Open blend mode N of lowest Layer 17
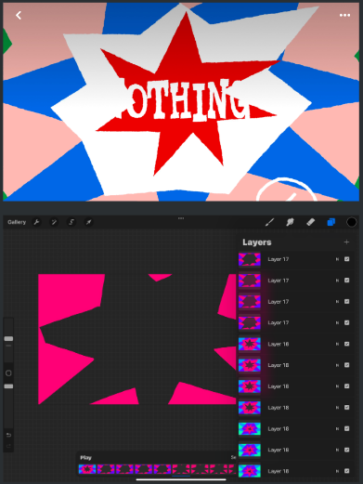This screenshot has height=484, width=363. (x=337, y=323)
